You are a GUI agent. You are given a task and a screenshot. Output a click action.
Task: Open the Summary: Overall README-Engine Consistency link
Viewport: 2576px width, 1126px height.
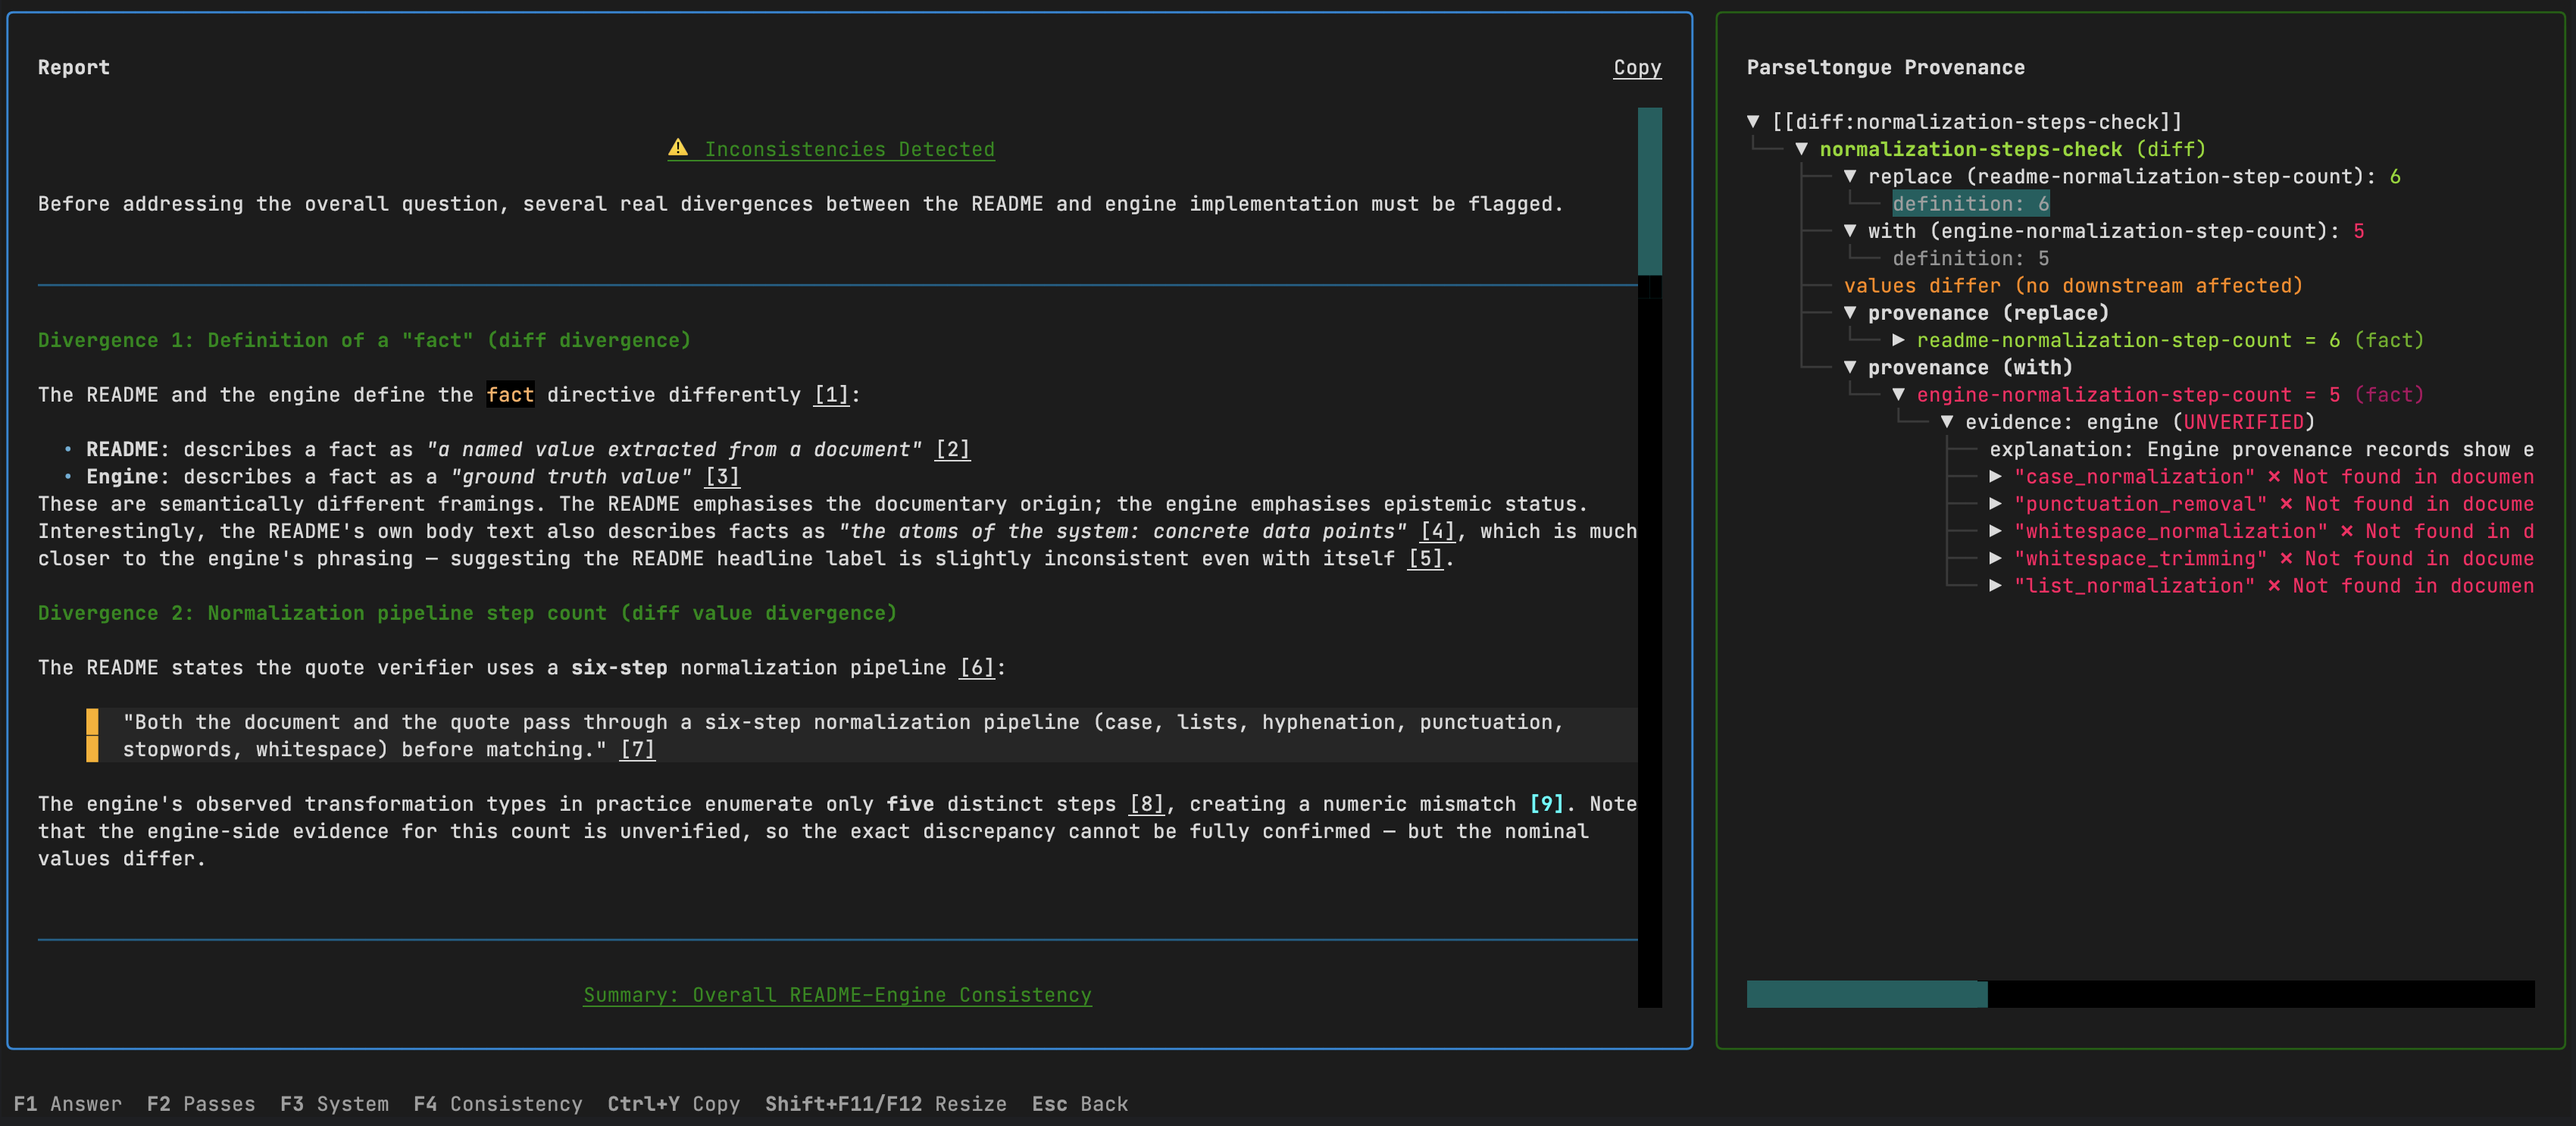click(x=837, y=995)
